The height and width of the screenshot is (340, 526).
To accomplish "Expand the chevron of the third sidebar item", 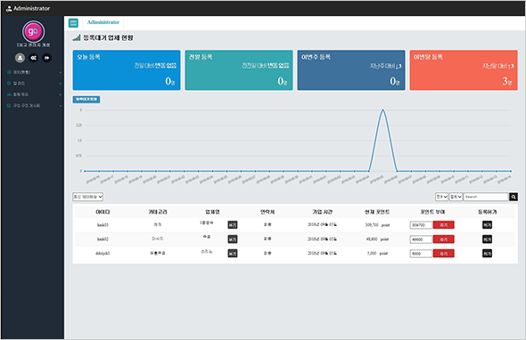I will (61, 95).
